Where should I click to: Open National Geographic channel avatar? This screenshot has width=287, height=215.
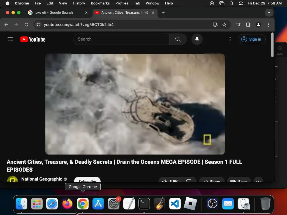point(12,179)
